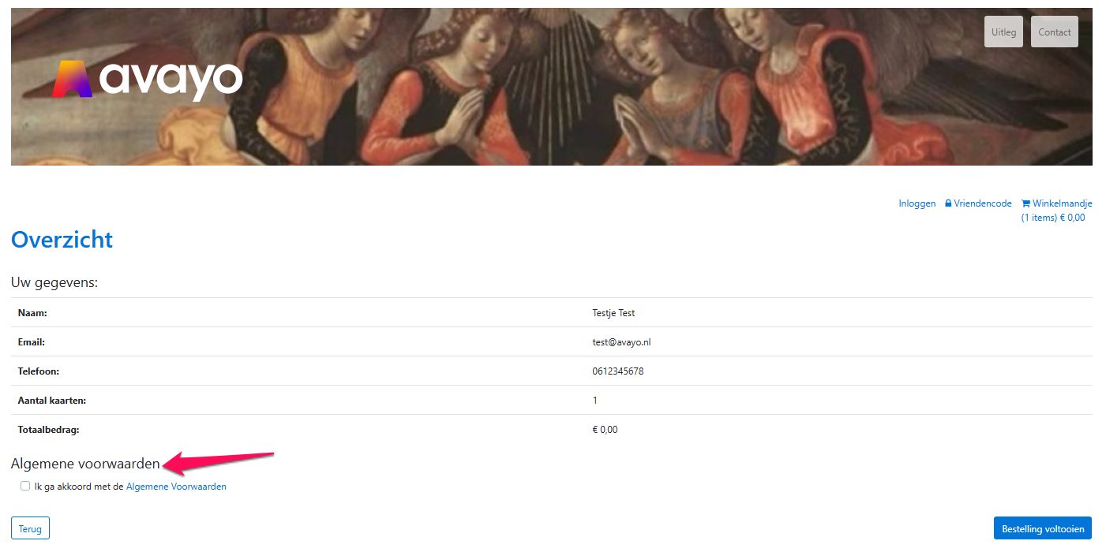Open the Uitleg page
The height and width of the screenshot is (552, 1106).
pos(1003,32)
